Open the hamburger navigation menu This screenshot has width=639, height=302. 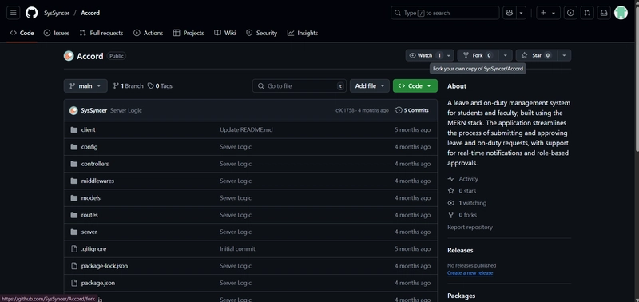click(13, 13)
